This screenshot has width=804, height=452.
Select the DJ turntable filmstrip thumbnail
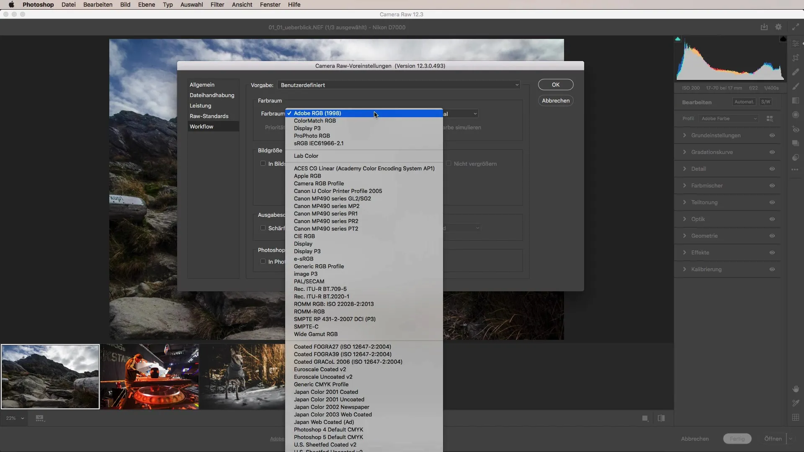(149, 377)
